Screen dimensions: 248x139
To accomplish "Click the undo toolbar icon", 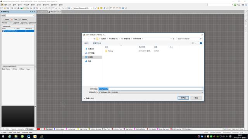I will pos(63,8).
